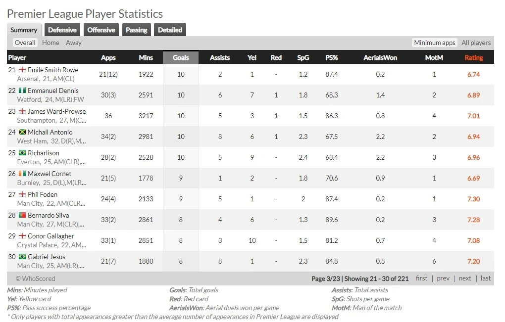Open the Defensive tab

[62, 30]
